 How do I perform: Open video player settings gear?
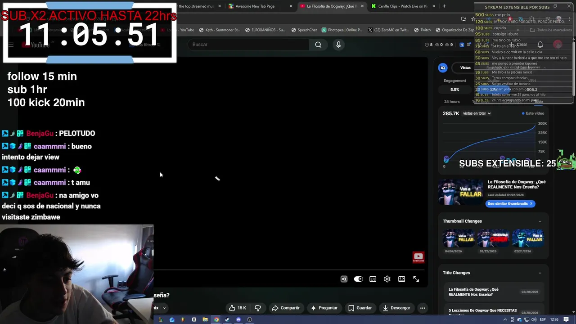(x=387, y=279)
